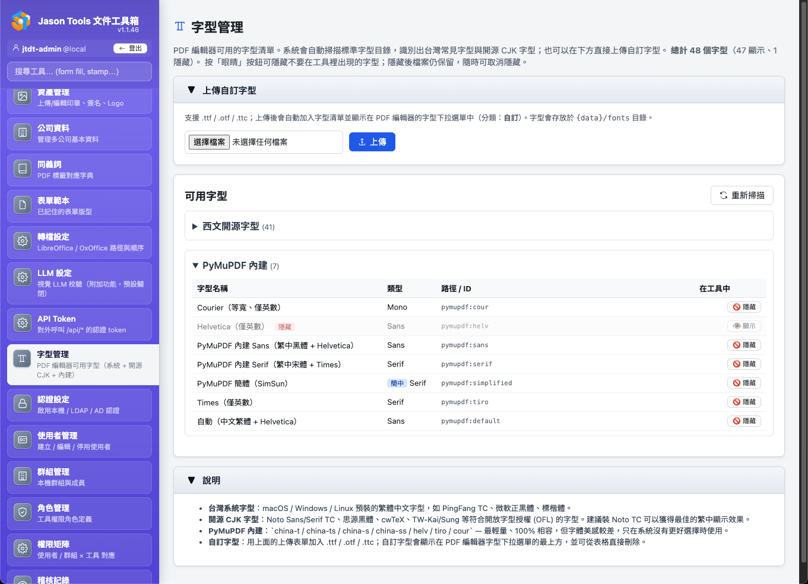The height and width of the screenshot is (584, 808).
Task: Collapse the PyMuPDF 內建 font list
Action: [x=237, y=265]
